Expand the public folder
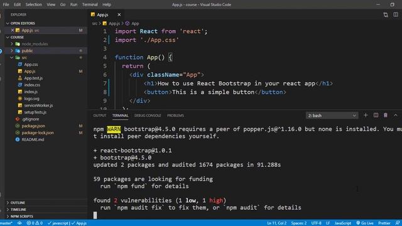 click(x=27, y=51)
